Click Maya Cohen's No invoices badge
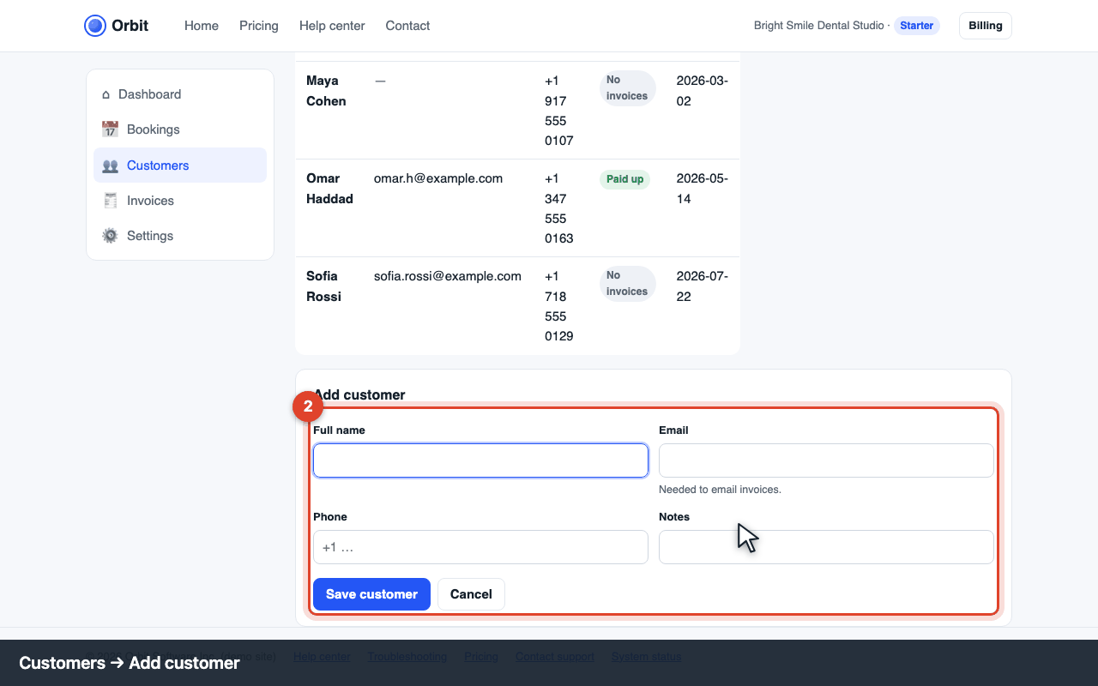 627,87
